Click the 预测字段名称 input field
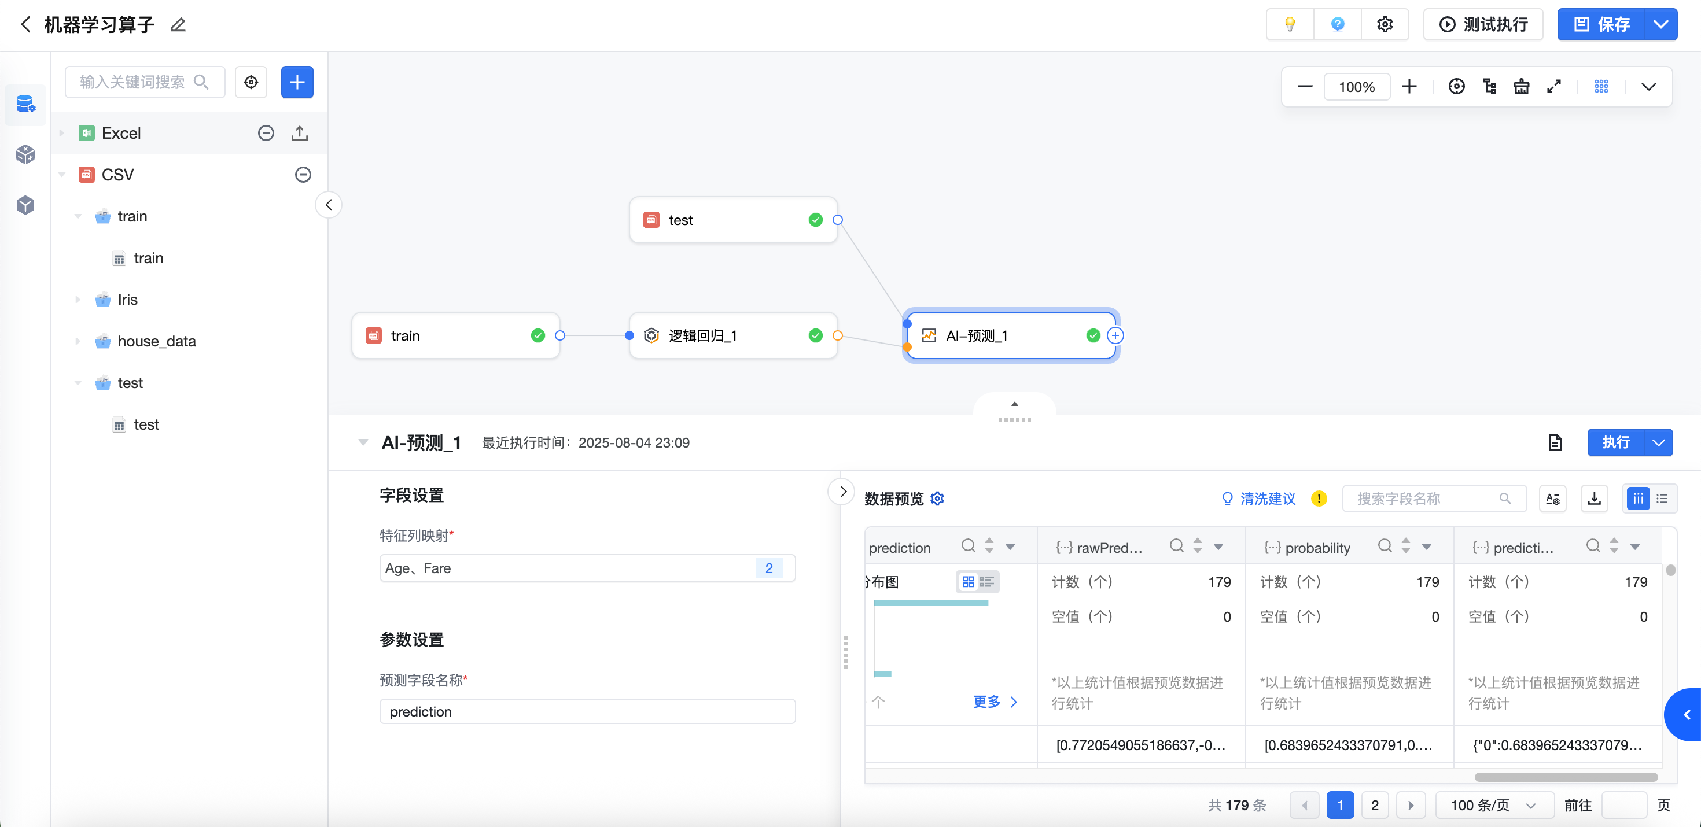Viewport: 1701px width, 827px height. (x=587, y=711)
